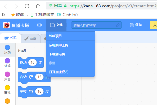Click the 10 value in 移动 block
The height and width of the screenshot is (105, 157).
coord(33,63)
